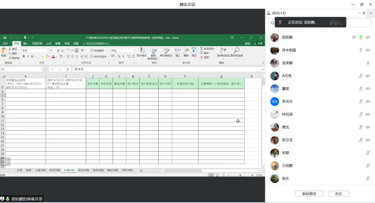This screenshot has height=203, width=375.
Task: Click the 改名 button
Action: pos(338,194)
